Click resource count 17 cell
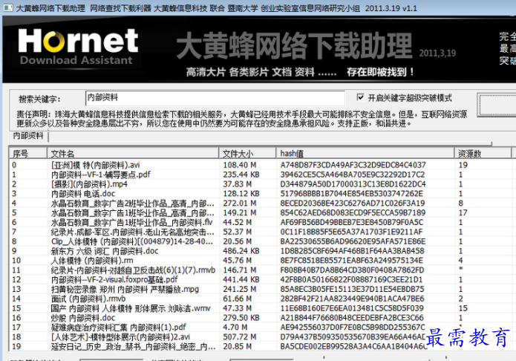The image size is (516, 361). (463, 212)
